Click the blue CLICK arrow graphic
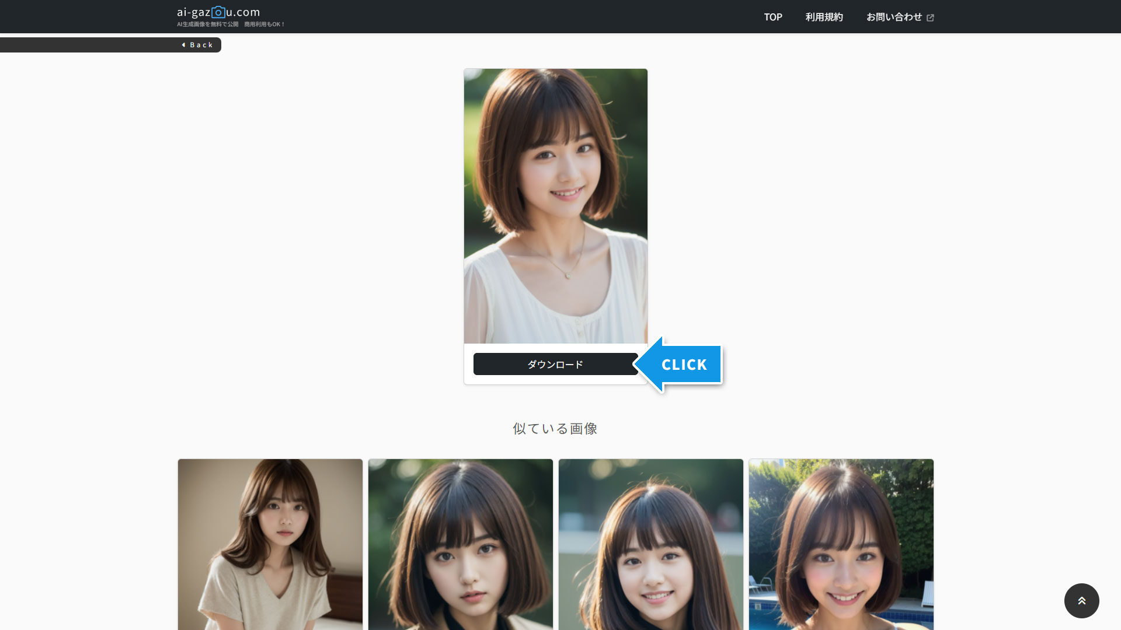Viewport: 1121px width, 630px height. point(678,365)
